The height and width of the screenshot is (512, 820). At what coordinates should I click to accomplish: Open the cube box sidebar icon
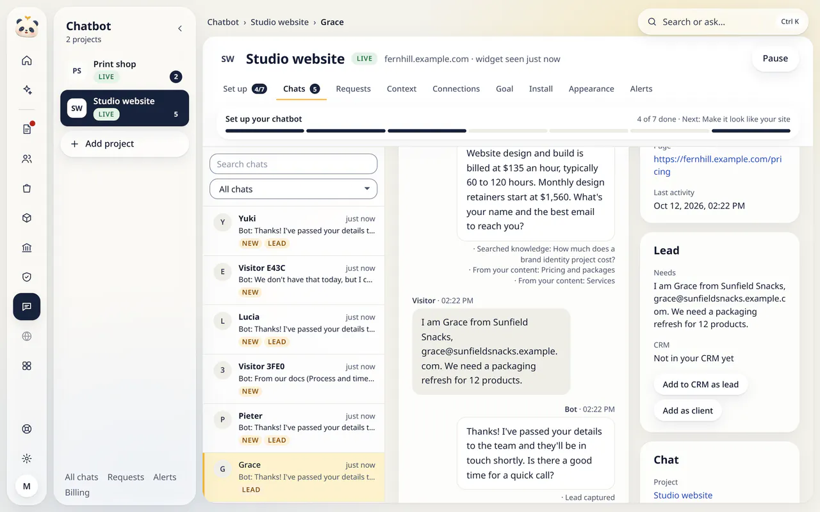27,218
